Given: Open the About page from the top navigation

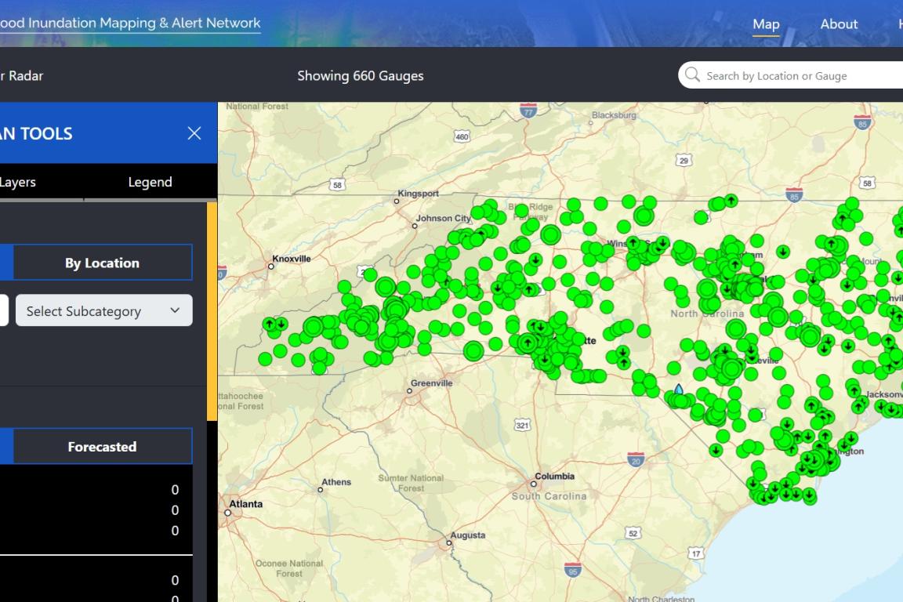Looking at the screenshot, I should (839, 24).
